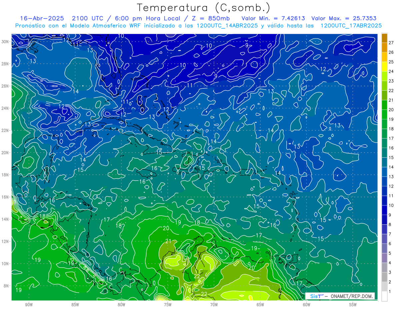This screenshot has height=309, width=400.
Task: Click the color bar scale label '6'
Action: (390, 244)
